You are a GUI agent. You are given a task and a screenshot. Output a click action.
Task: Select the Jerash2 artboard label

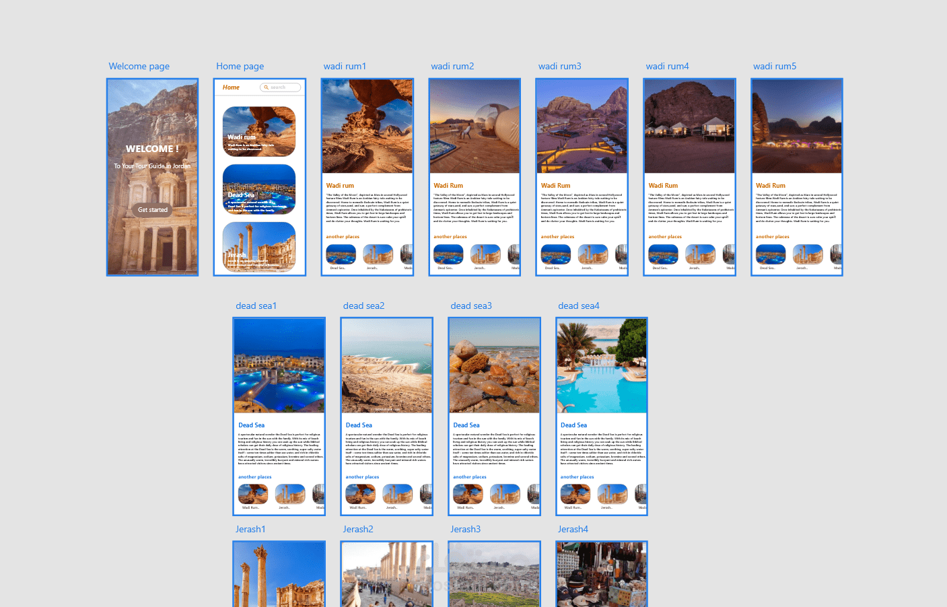coord(358,529)
